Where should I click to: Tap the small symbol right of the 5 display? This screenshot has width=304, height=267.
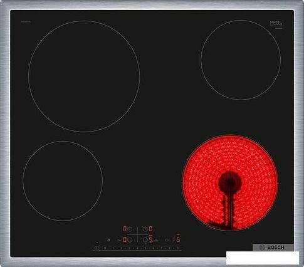[x=156, y=240]
